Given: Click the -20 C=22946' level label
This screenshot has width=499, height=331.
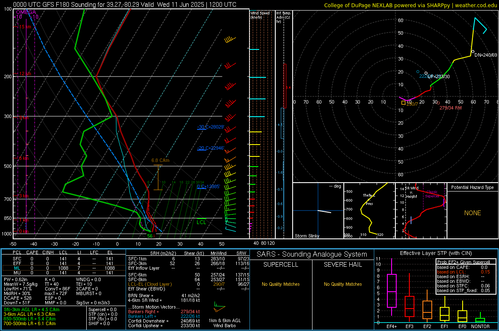Looking at the screenshot, I should point(211,148).
